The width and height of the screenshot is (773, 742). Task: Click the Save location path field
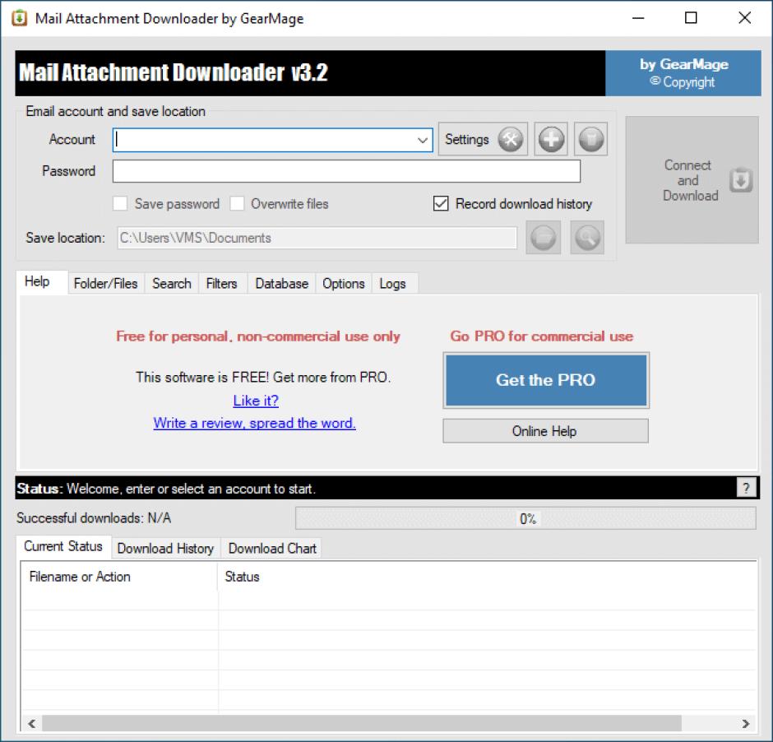[x=317, y=238]
